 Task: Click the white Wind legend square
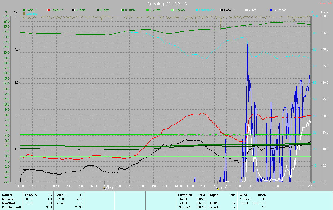coord(246,10)
